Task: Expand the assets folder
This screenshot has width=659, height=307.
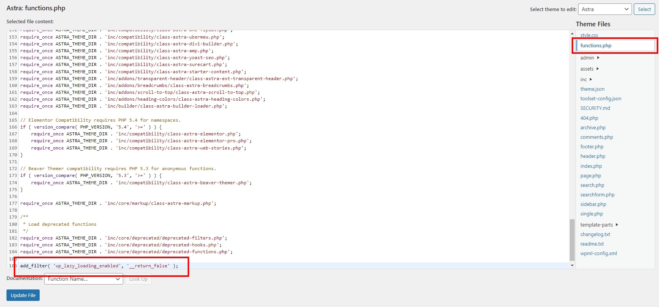Action: click(590, 69)
